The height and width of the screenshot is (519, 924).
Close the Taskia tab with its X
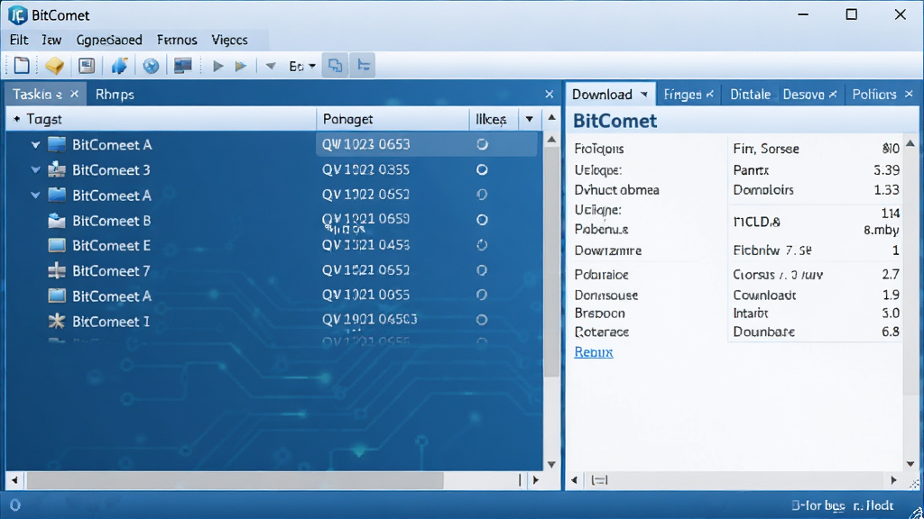(x=74, y=94)
